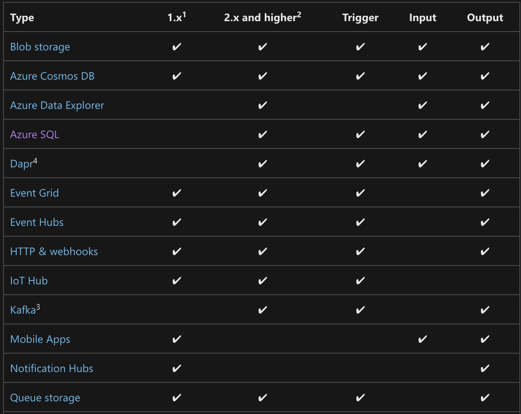Image resolution: width=521 pixels, height=414 pixels.
Task: Click Azure Data Explorer's Output checkmark
Action: (485, 105)
